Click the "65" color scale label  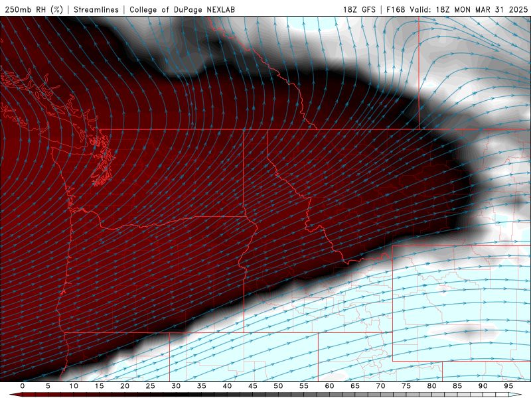[355, 386]
